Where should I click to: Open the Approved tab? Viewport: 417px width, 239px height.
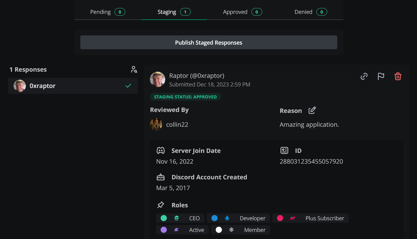point(242,12)
